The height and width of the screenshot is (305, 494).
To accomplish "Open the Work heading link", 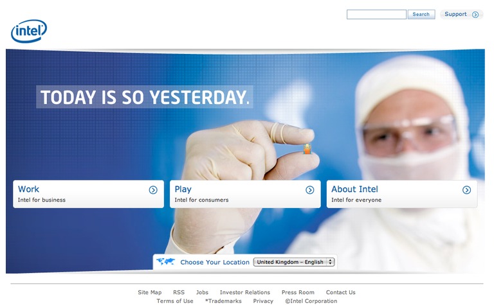I will pos(28,189).
